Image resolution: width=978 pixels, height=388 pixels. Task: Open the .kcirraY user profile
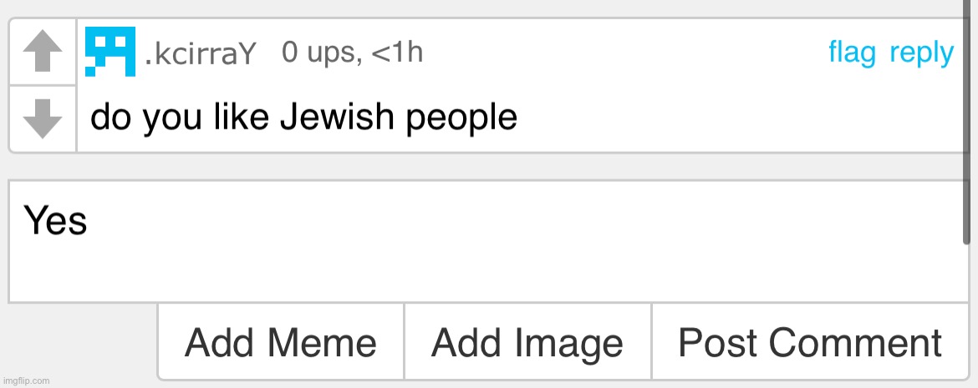pyautogui.click(x=201, y=54)
